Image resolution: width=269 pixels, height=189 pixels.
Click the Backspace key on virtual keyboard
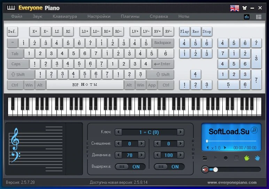pos(163,43)
